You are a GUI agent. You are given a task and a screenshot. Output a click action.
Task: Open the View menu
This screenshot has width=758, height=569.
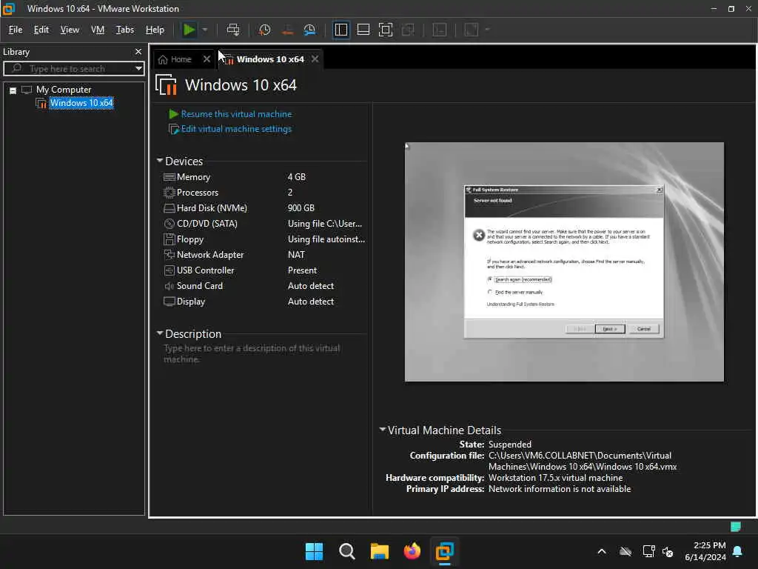pyautogui.click(x=70, y=30)
